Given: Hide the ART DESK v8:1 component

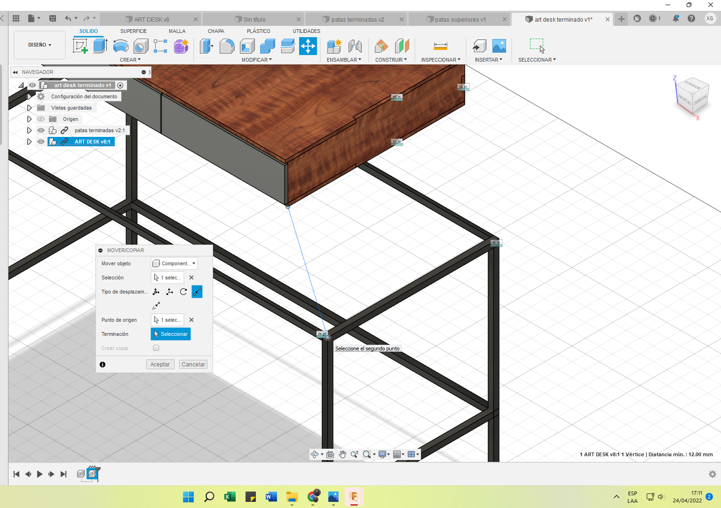Looking at the screenshot, I should 41,142.
